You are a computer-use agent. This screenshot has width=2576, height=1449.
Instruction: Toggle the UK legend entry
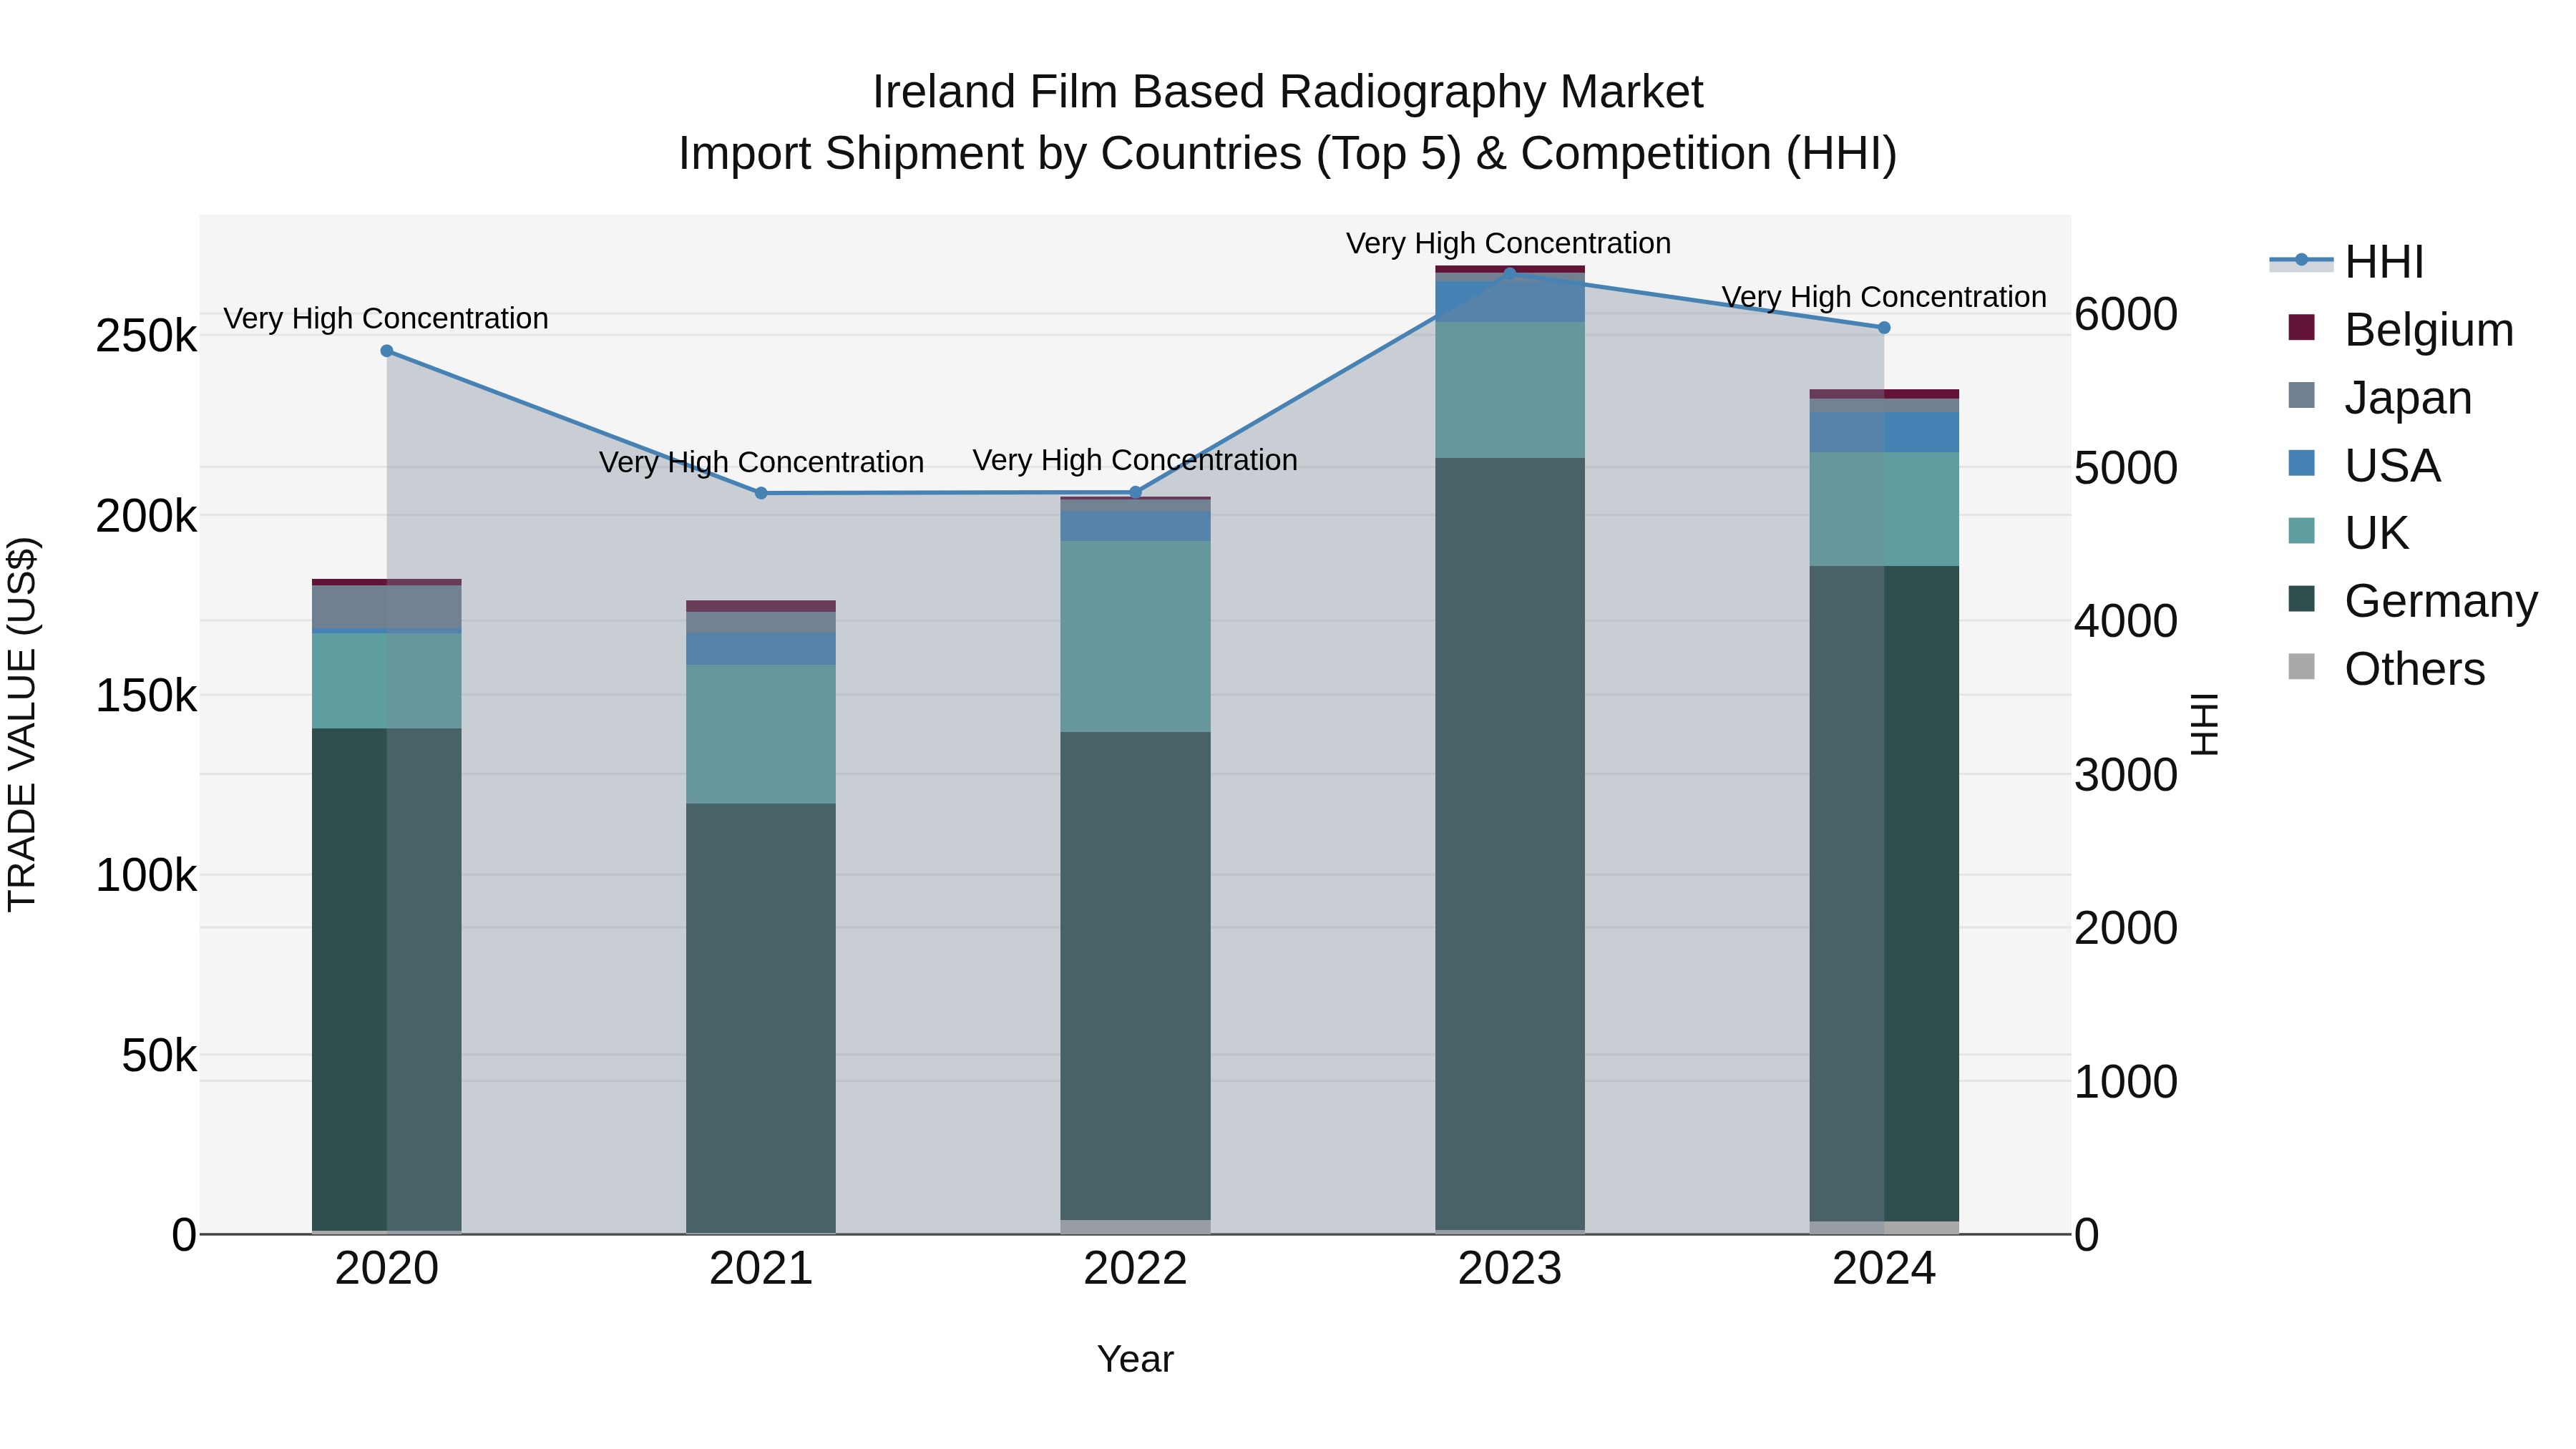coord(2348,533)
